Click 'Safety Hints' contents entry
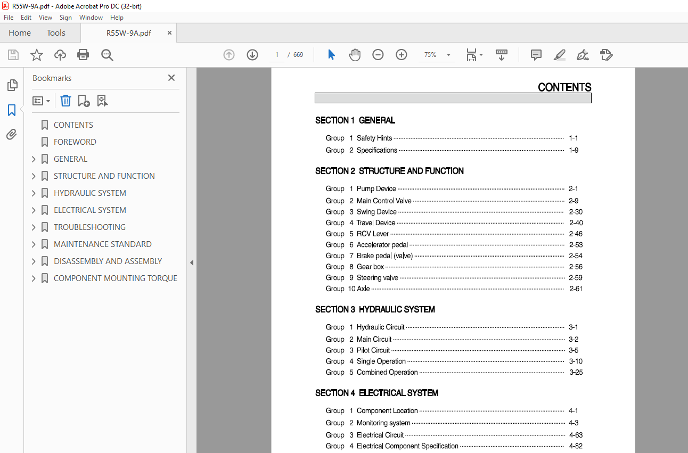 (374, 138)
